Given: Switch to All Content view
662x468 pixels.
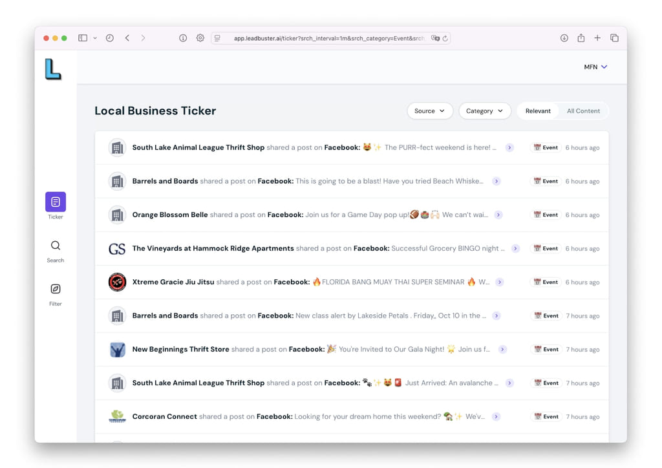Looking at the screenshot, I should click(583, 111).
